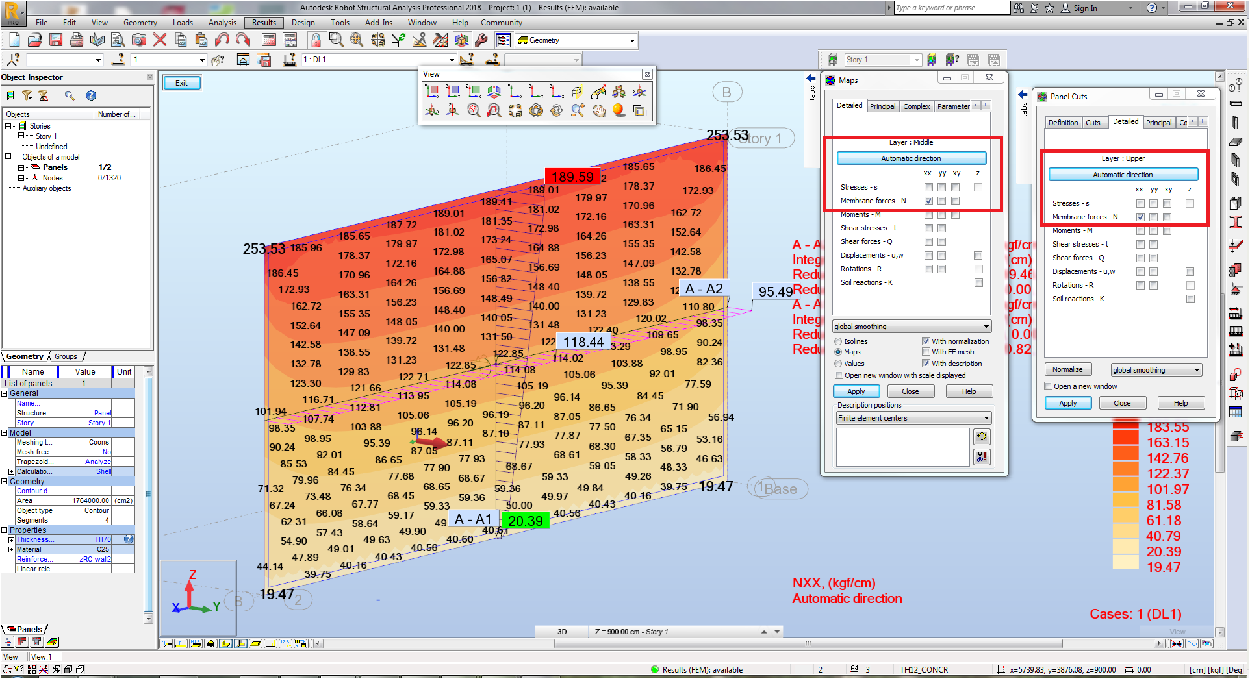The height and width of the screenshot is (679, 1250).
Task: Click the Save floppy disk icon
Action: pos(56,40)
